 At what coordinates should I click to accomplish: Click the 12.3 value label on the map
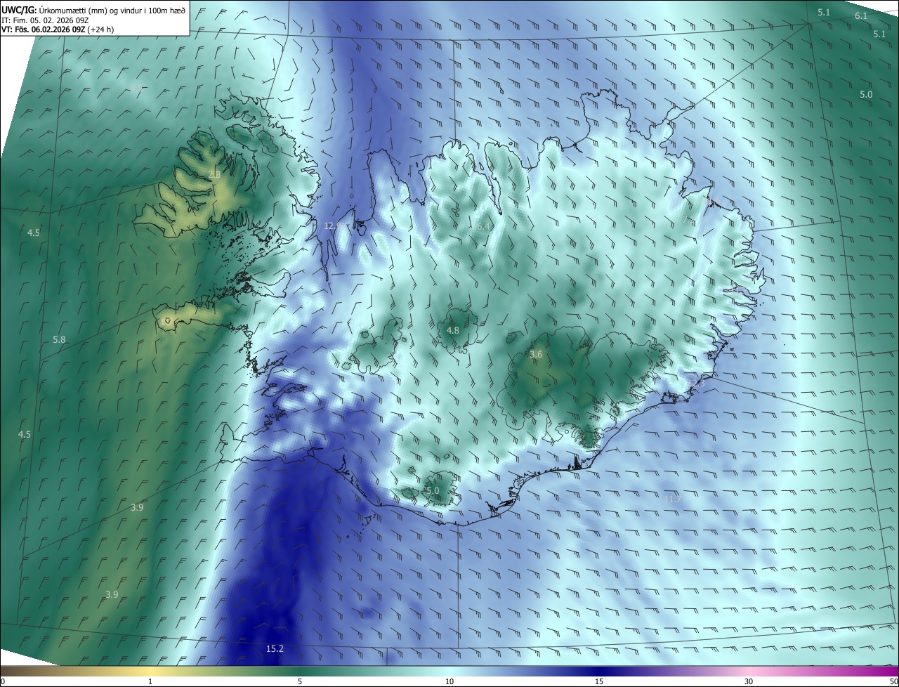point(695,383)
